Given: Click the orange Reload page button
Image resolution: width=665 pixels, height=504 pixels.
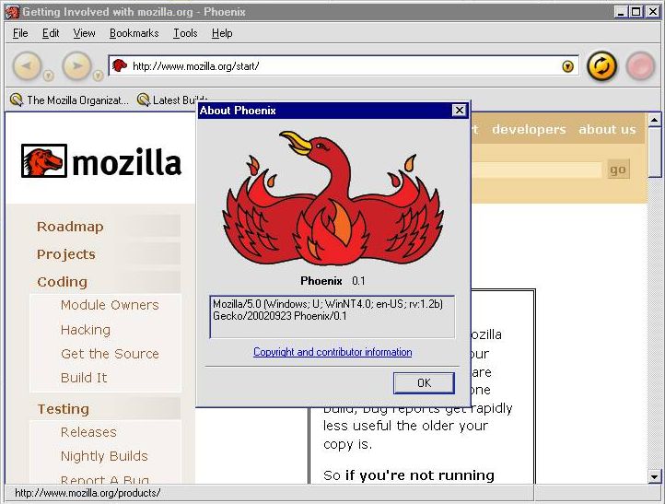Looking at the screenshot, I should pos(601,65).
